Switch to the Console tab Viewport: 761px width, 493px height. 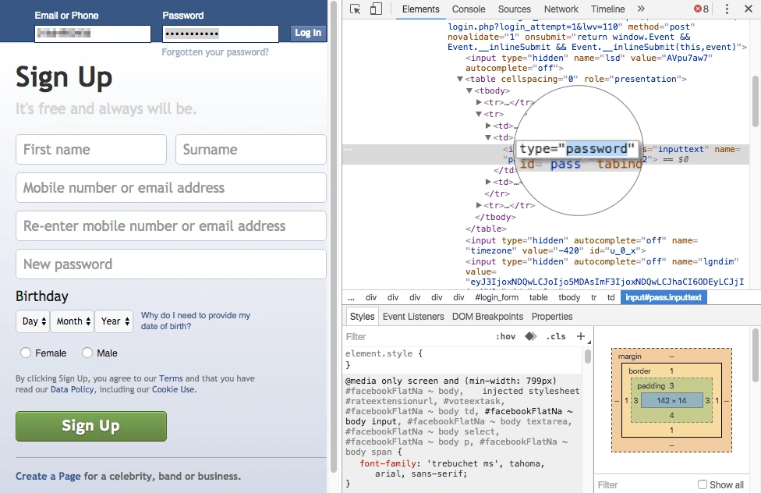coord(469,9)
